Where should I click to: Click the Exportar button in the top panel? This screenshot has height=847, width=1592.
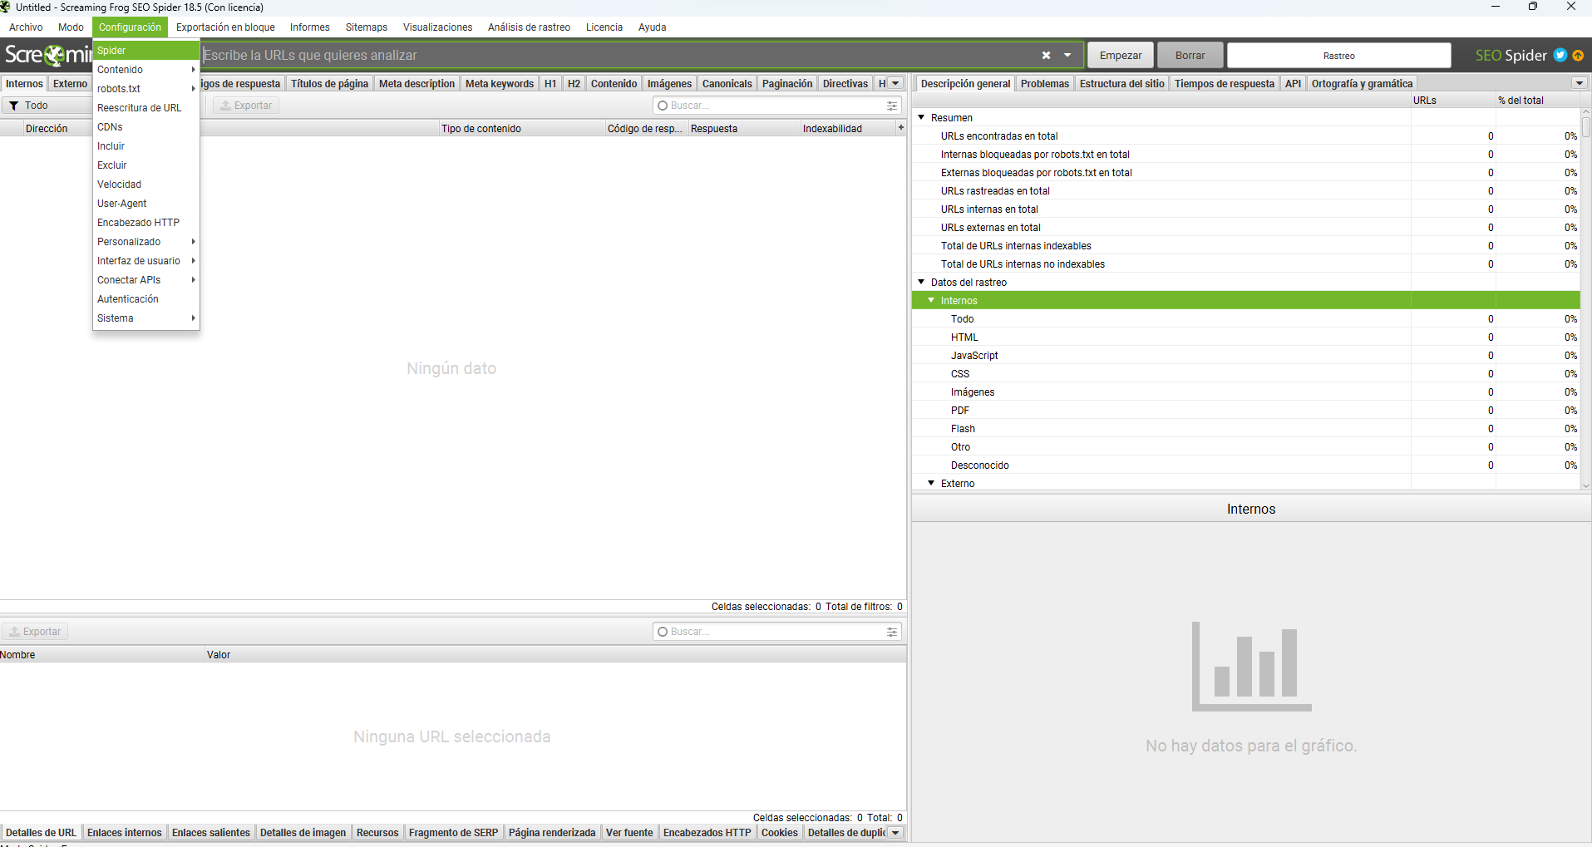click(246, 106)
